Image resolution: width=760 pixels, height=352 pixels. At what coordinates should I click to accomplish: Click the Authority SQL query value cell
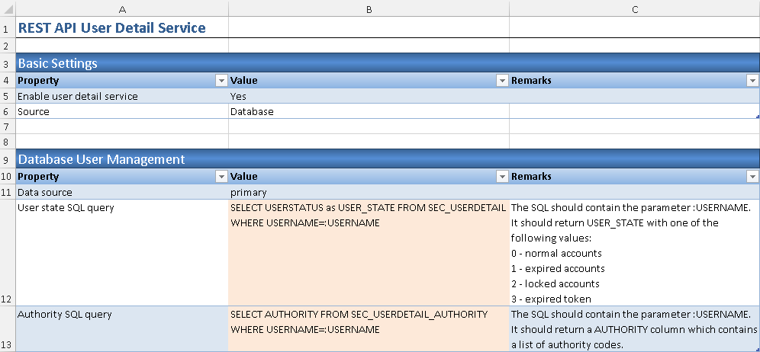point(369,329)
